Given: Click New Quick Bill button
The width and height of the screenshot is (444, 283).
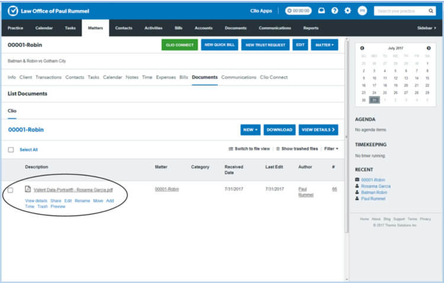Looking at the screenshot, I should (220, 45).
